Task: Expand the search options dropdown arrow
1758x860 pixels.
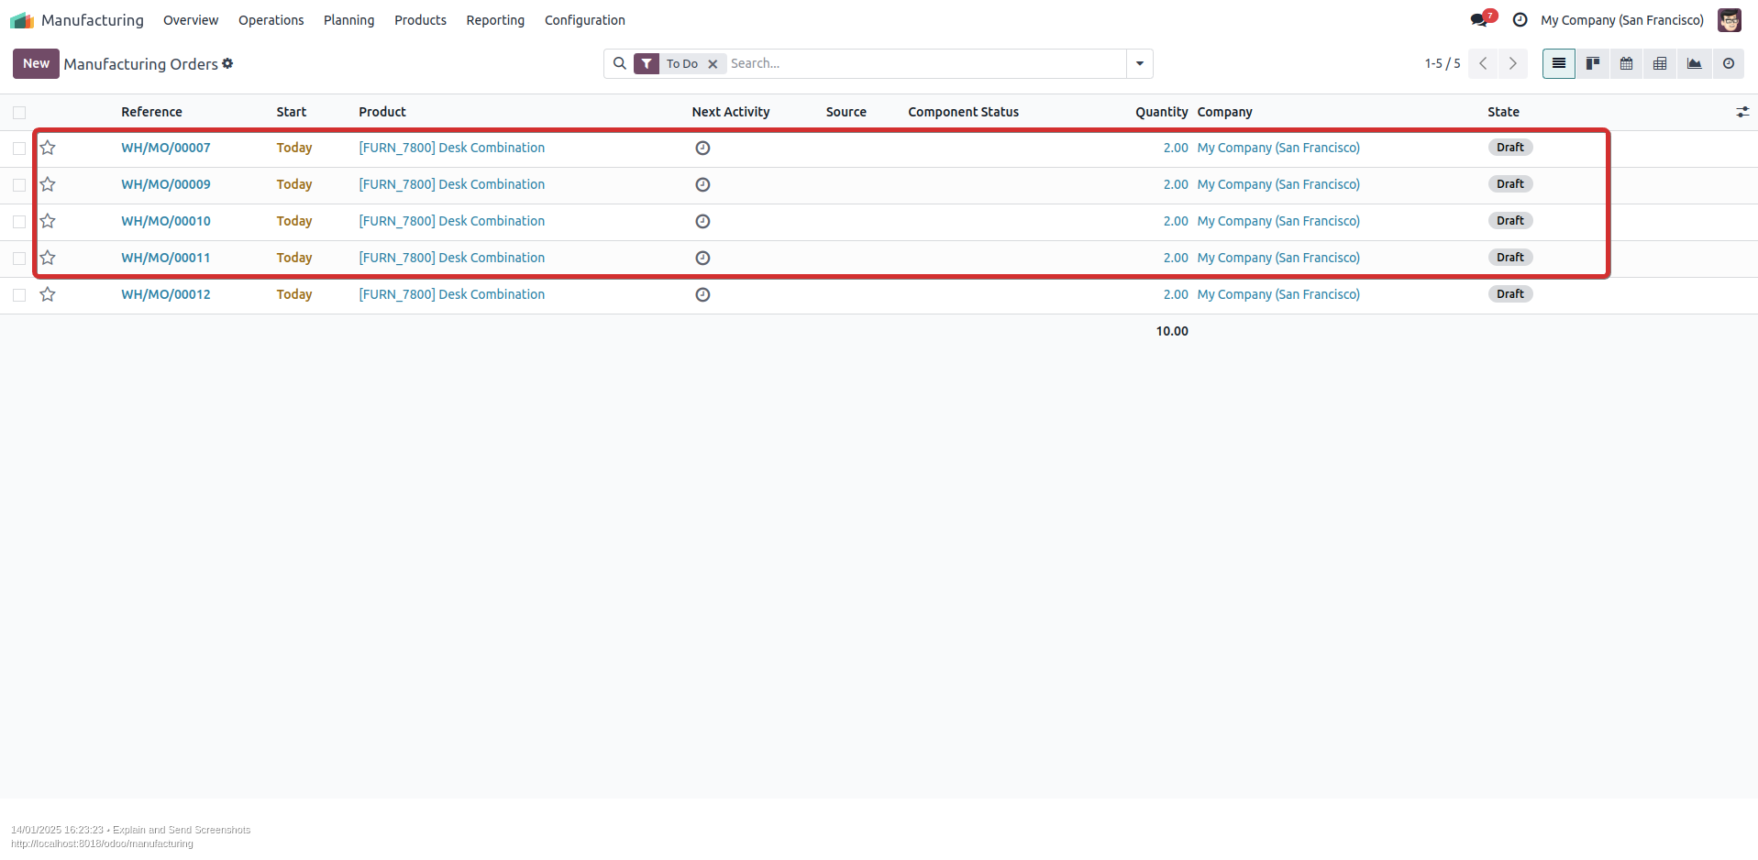Action: pyautogui.click(x=1140, y=63)
